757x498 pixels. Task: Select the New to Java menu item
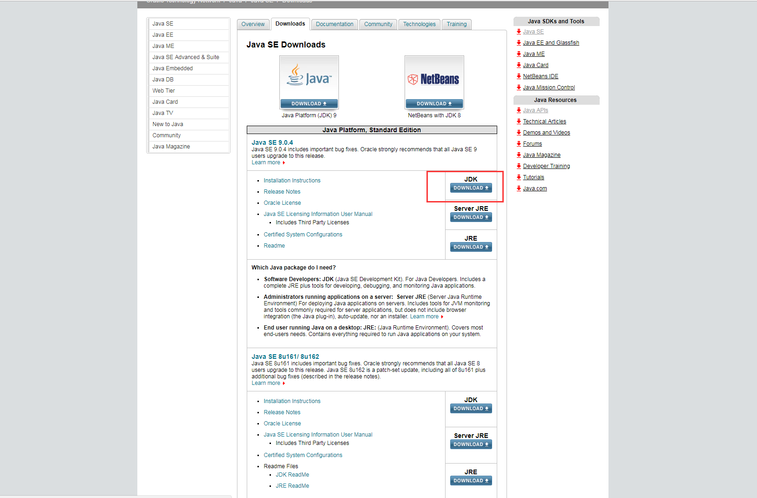click(188, 124)
